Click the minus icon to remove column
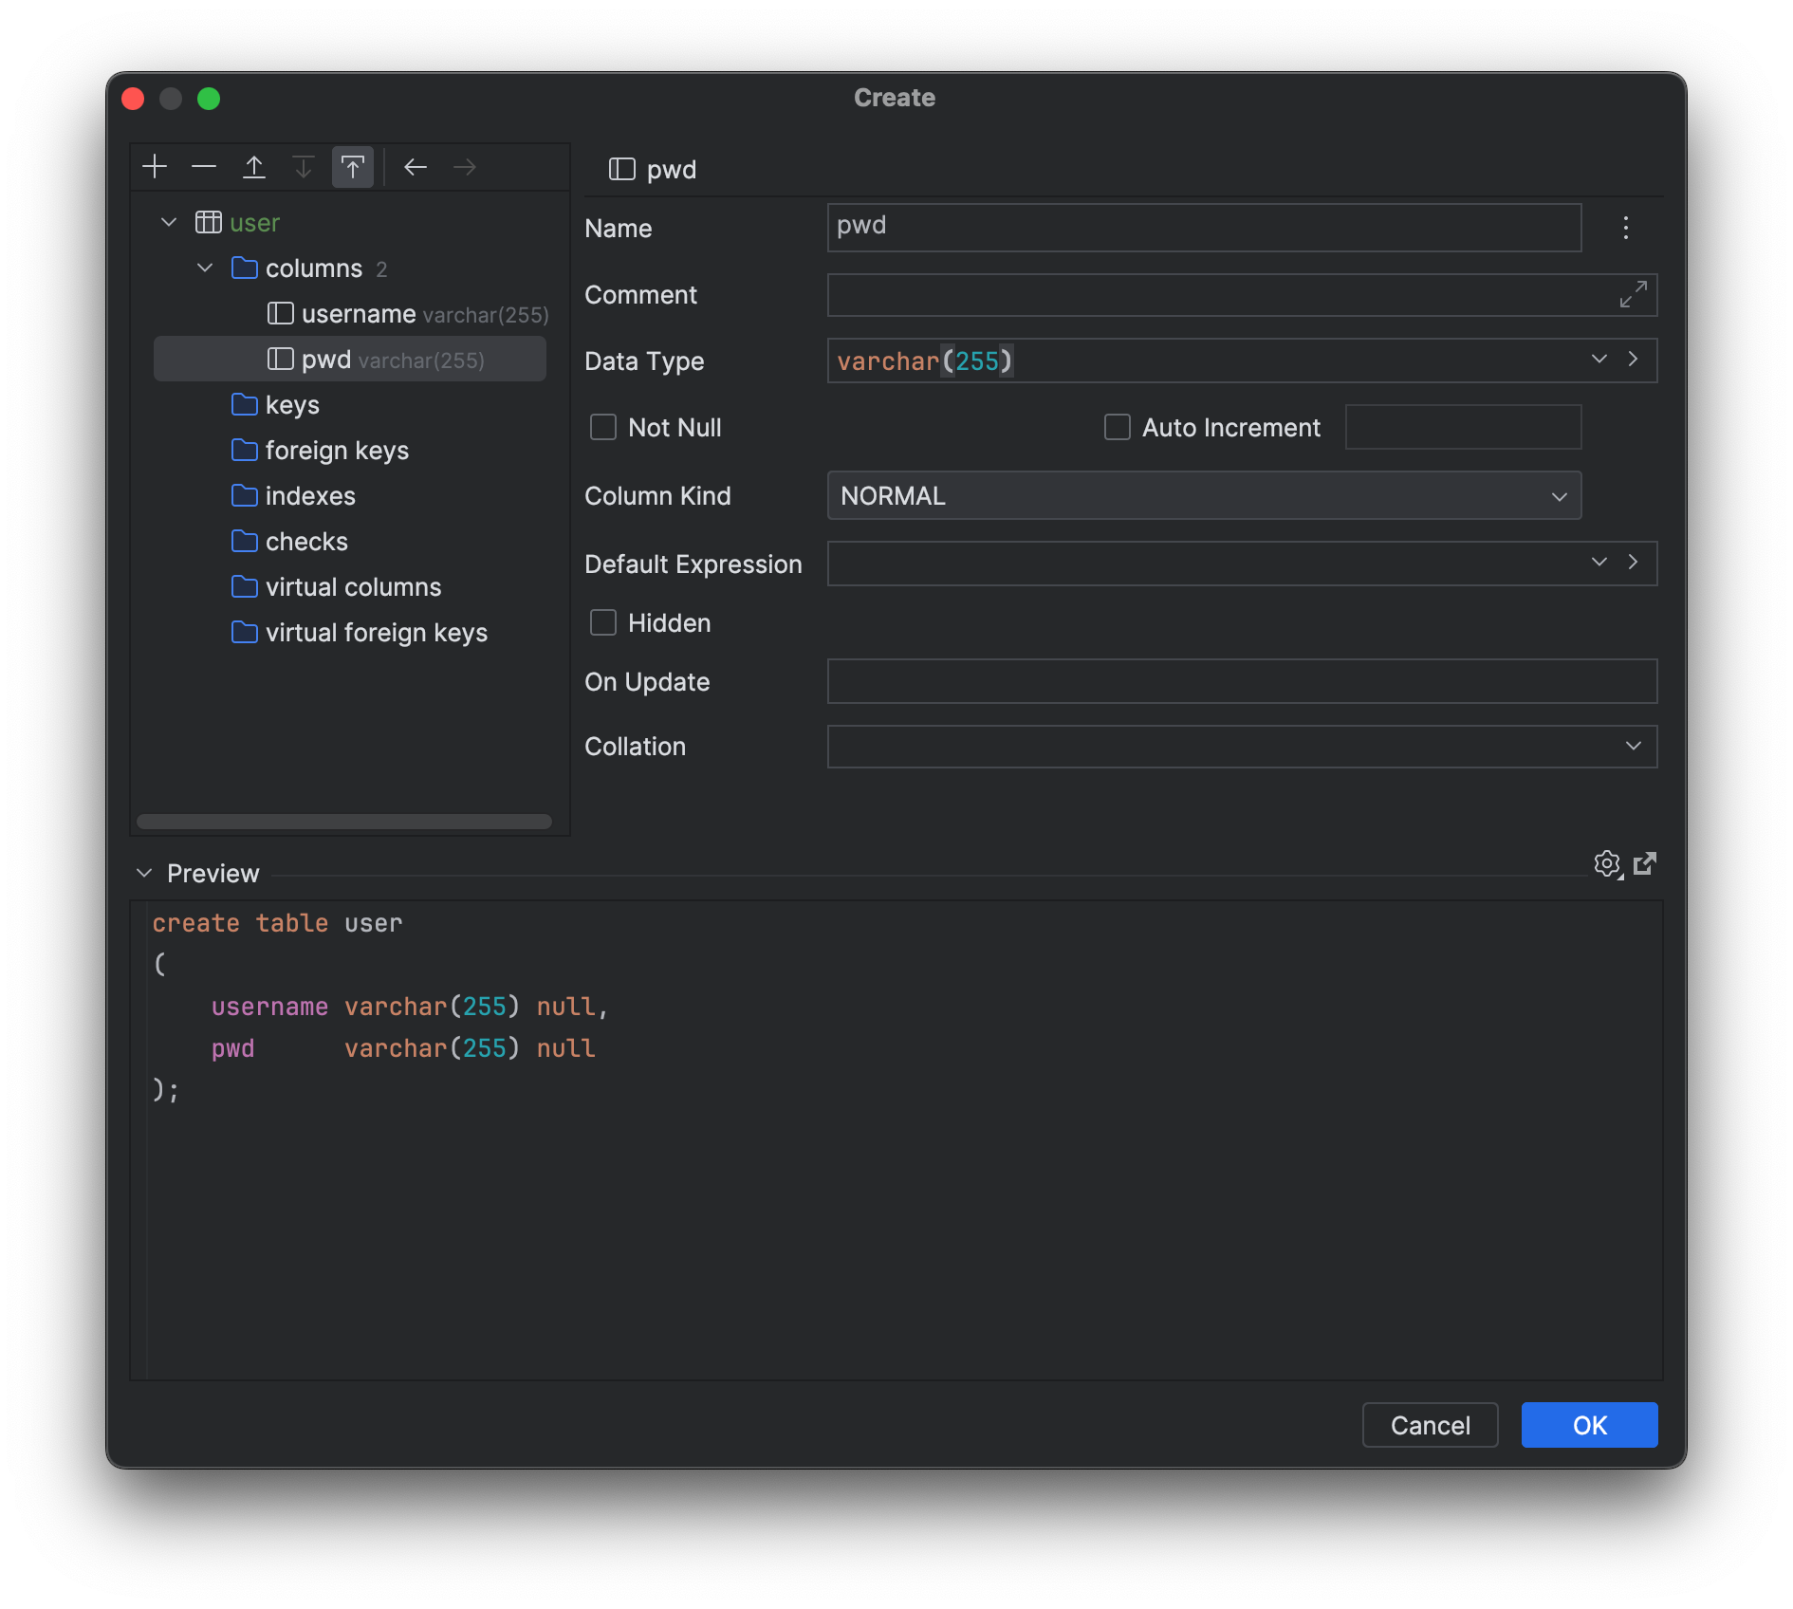The image size is (1793, 1609). [204, 168]
